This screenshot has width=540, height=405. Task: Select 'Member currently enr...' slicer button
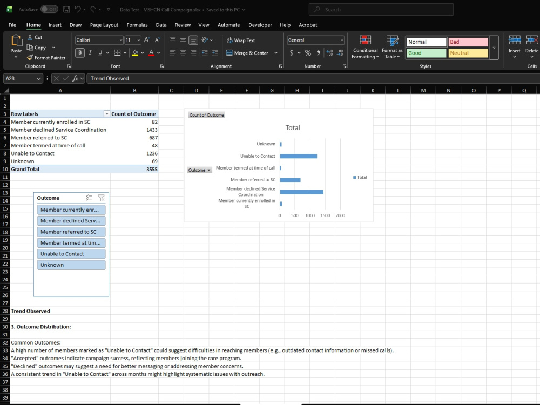tap(71, 210)
